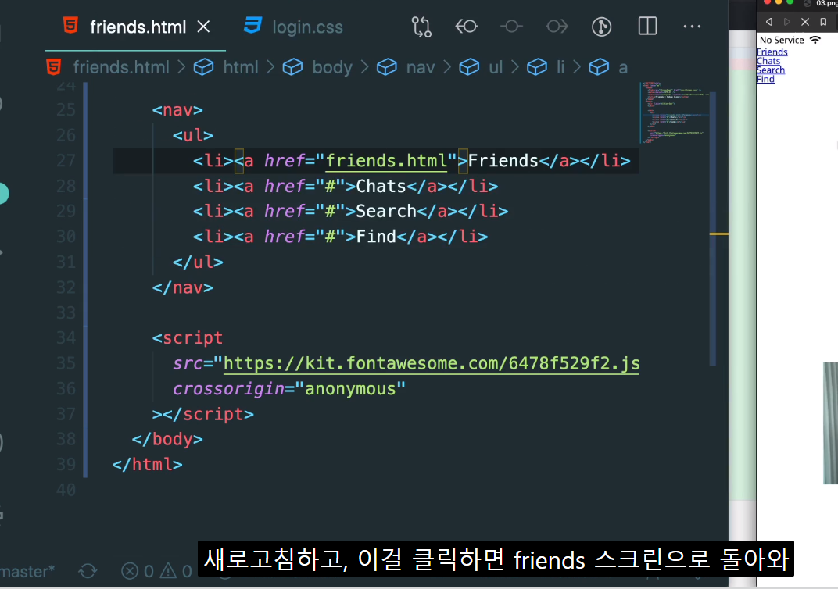Click the Chats text on line 28
Image resolution: width=838 pixels, height=589 pixels.
tap(381, 187)
